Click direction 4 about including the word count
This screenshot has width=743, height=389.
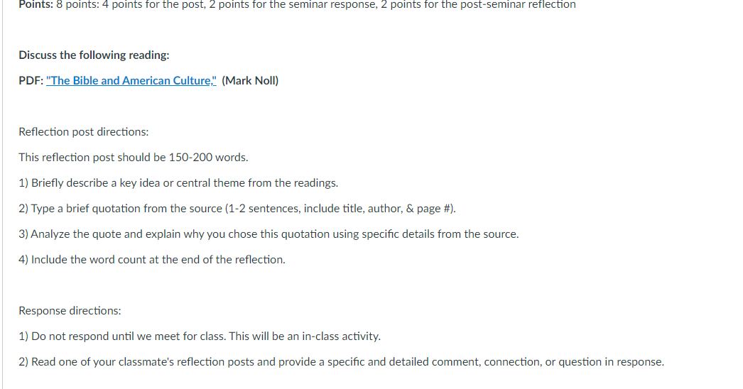tap(151, 260)
